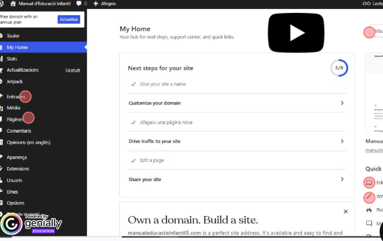
Task: Click the Actualitzacions cart icon
Action: point(1,70)
